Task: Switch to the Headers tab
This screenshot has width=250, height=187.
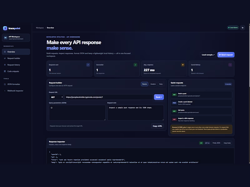Action: (x=153, y=84)
